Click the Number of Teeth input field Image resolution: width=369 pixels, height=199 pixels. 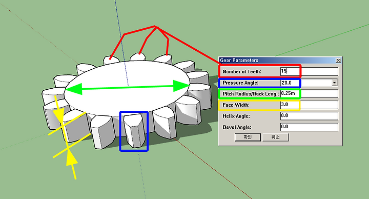point(309,71)
